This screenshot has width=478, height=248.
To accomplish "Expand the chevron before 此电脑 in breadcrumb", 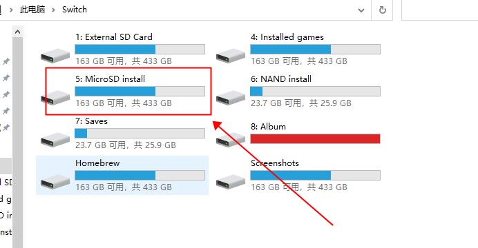I will [x=11, y=10].
